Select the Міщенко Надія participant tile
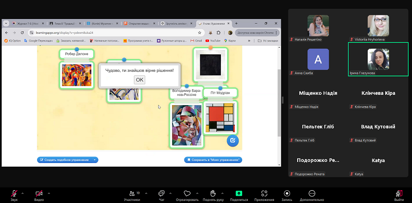 (318, 93)
